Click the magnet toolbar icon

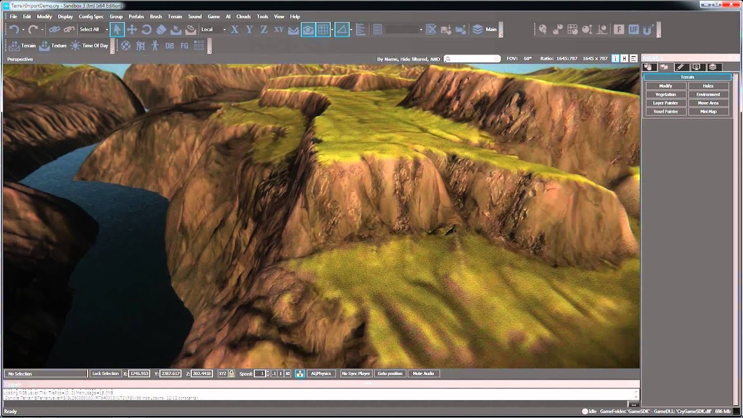click(x=648, y=29)
